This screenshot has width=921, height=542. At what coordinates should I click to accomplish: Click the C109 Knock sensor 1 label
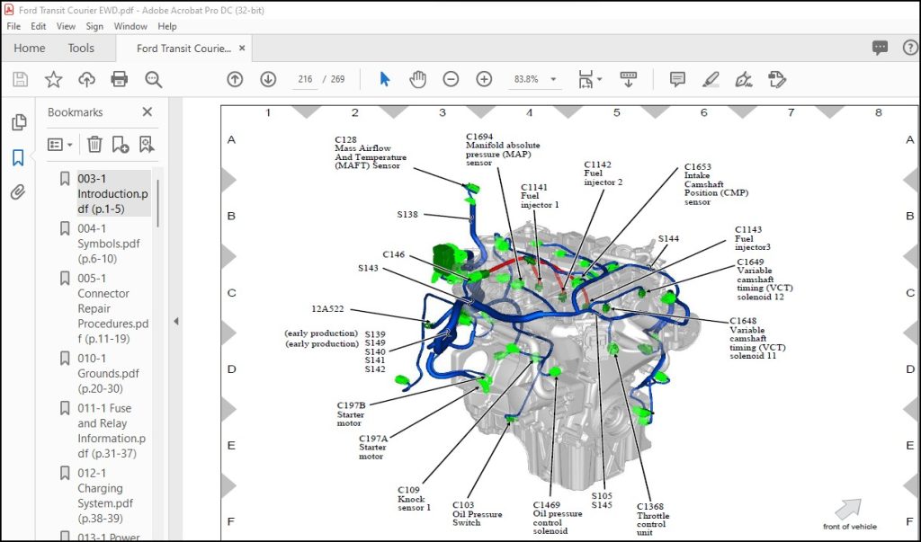tap(414, 499)
